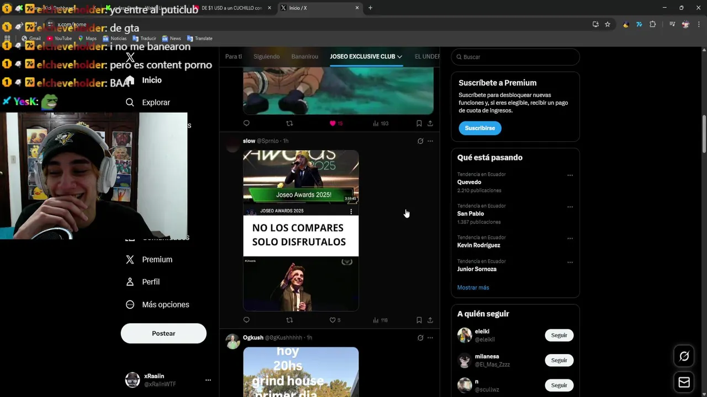707x397 pixels.
Task: Share the top post with 193 views
Action: (430, 124)
